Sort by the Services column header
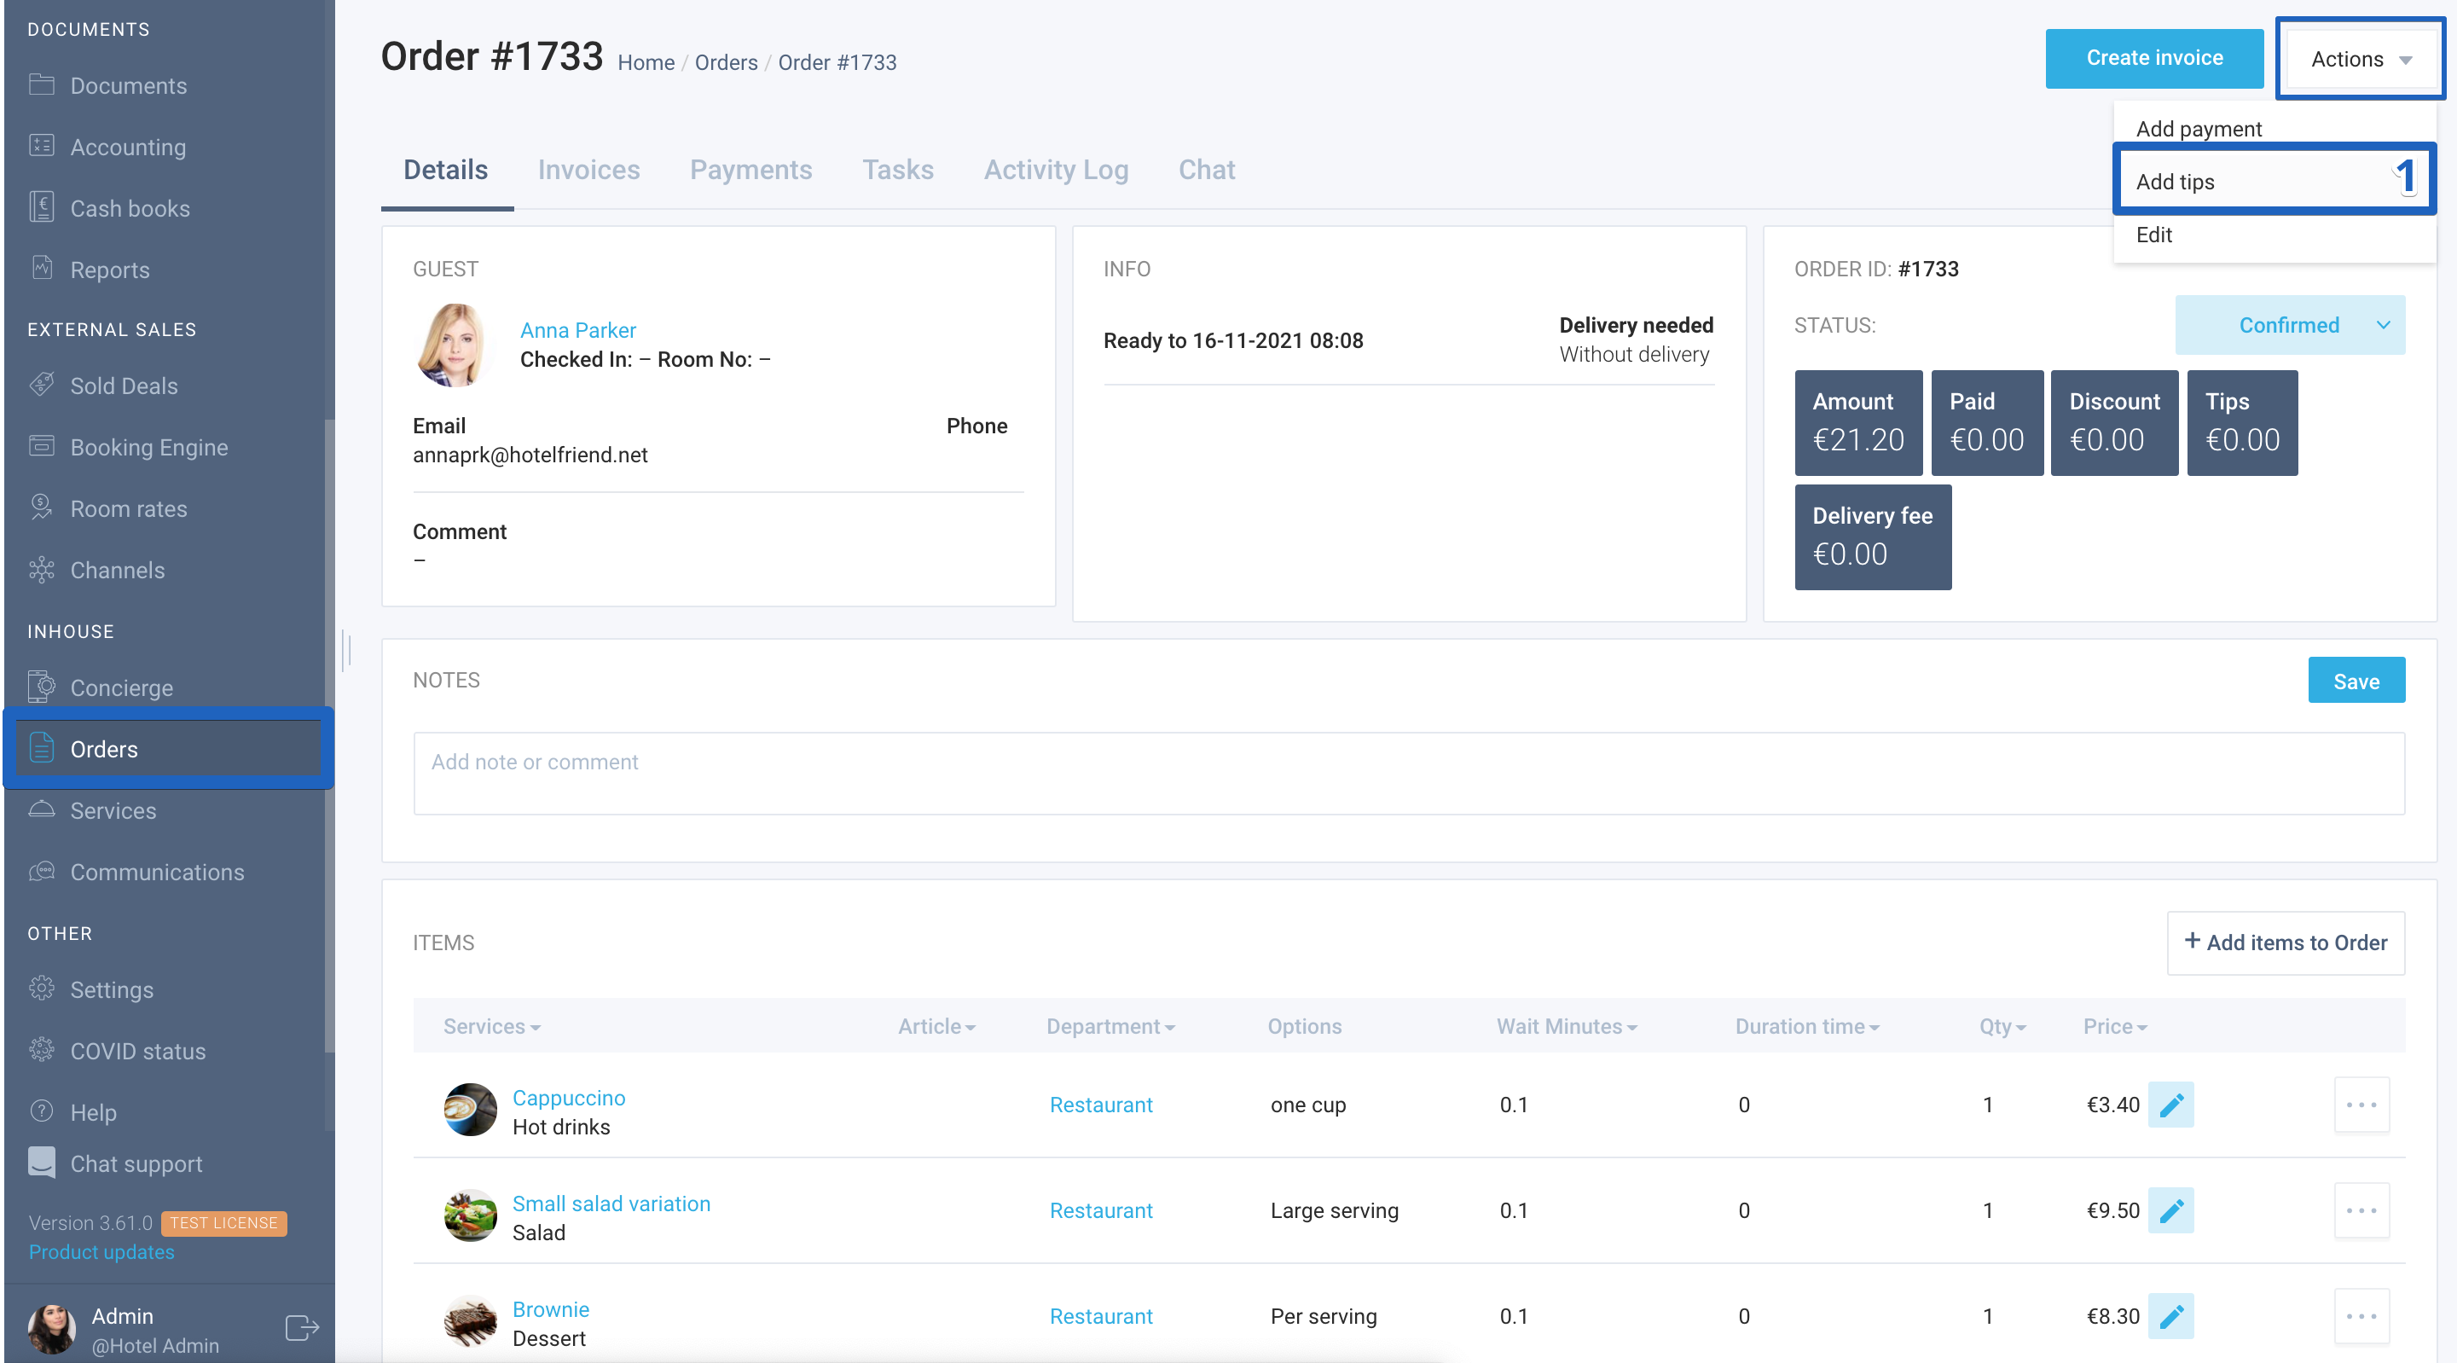This screenshot has height=1363, width=2457. click(x=491, y=1026)
